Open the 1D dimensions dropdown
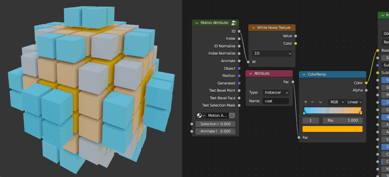The image size is (389, 177). 272,53
